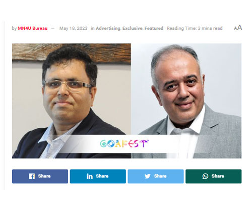Open the MN4U Bureau author link
This screenshot has width=252, height=202.
tap(33, 28)
